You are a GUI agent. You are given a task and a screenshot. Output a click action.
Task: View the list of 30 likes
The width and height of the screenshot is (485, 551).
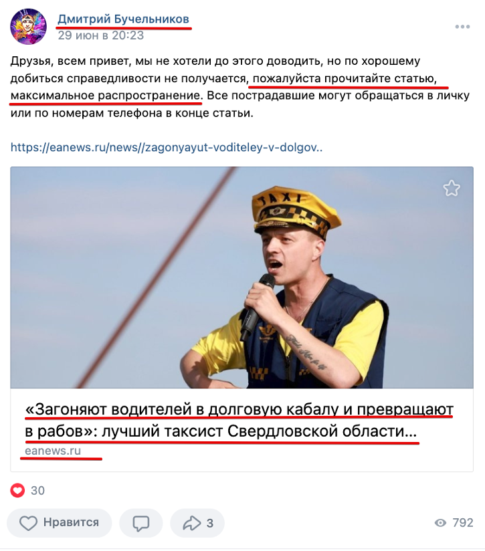37,491
